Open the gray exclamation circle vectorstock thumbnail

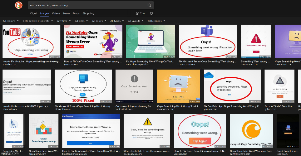point(134,86)
